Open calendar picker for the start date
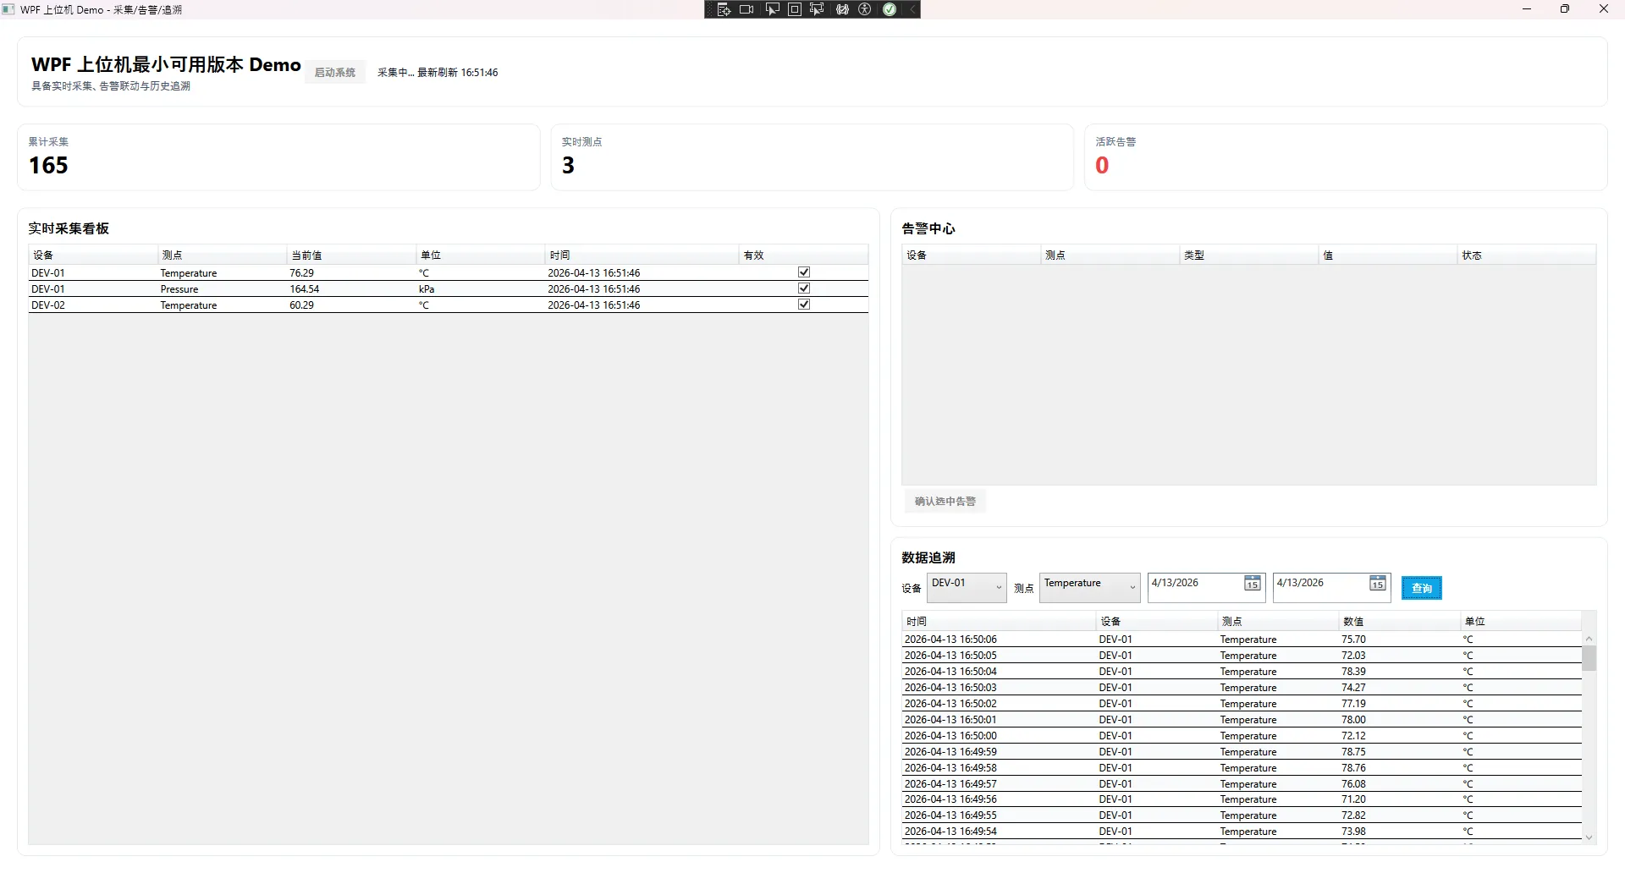Viewport: 1625px width, 873px height. tap(1253, 584)
